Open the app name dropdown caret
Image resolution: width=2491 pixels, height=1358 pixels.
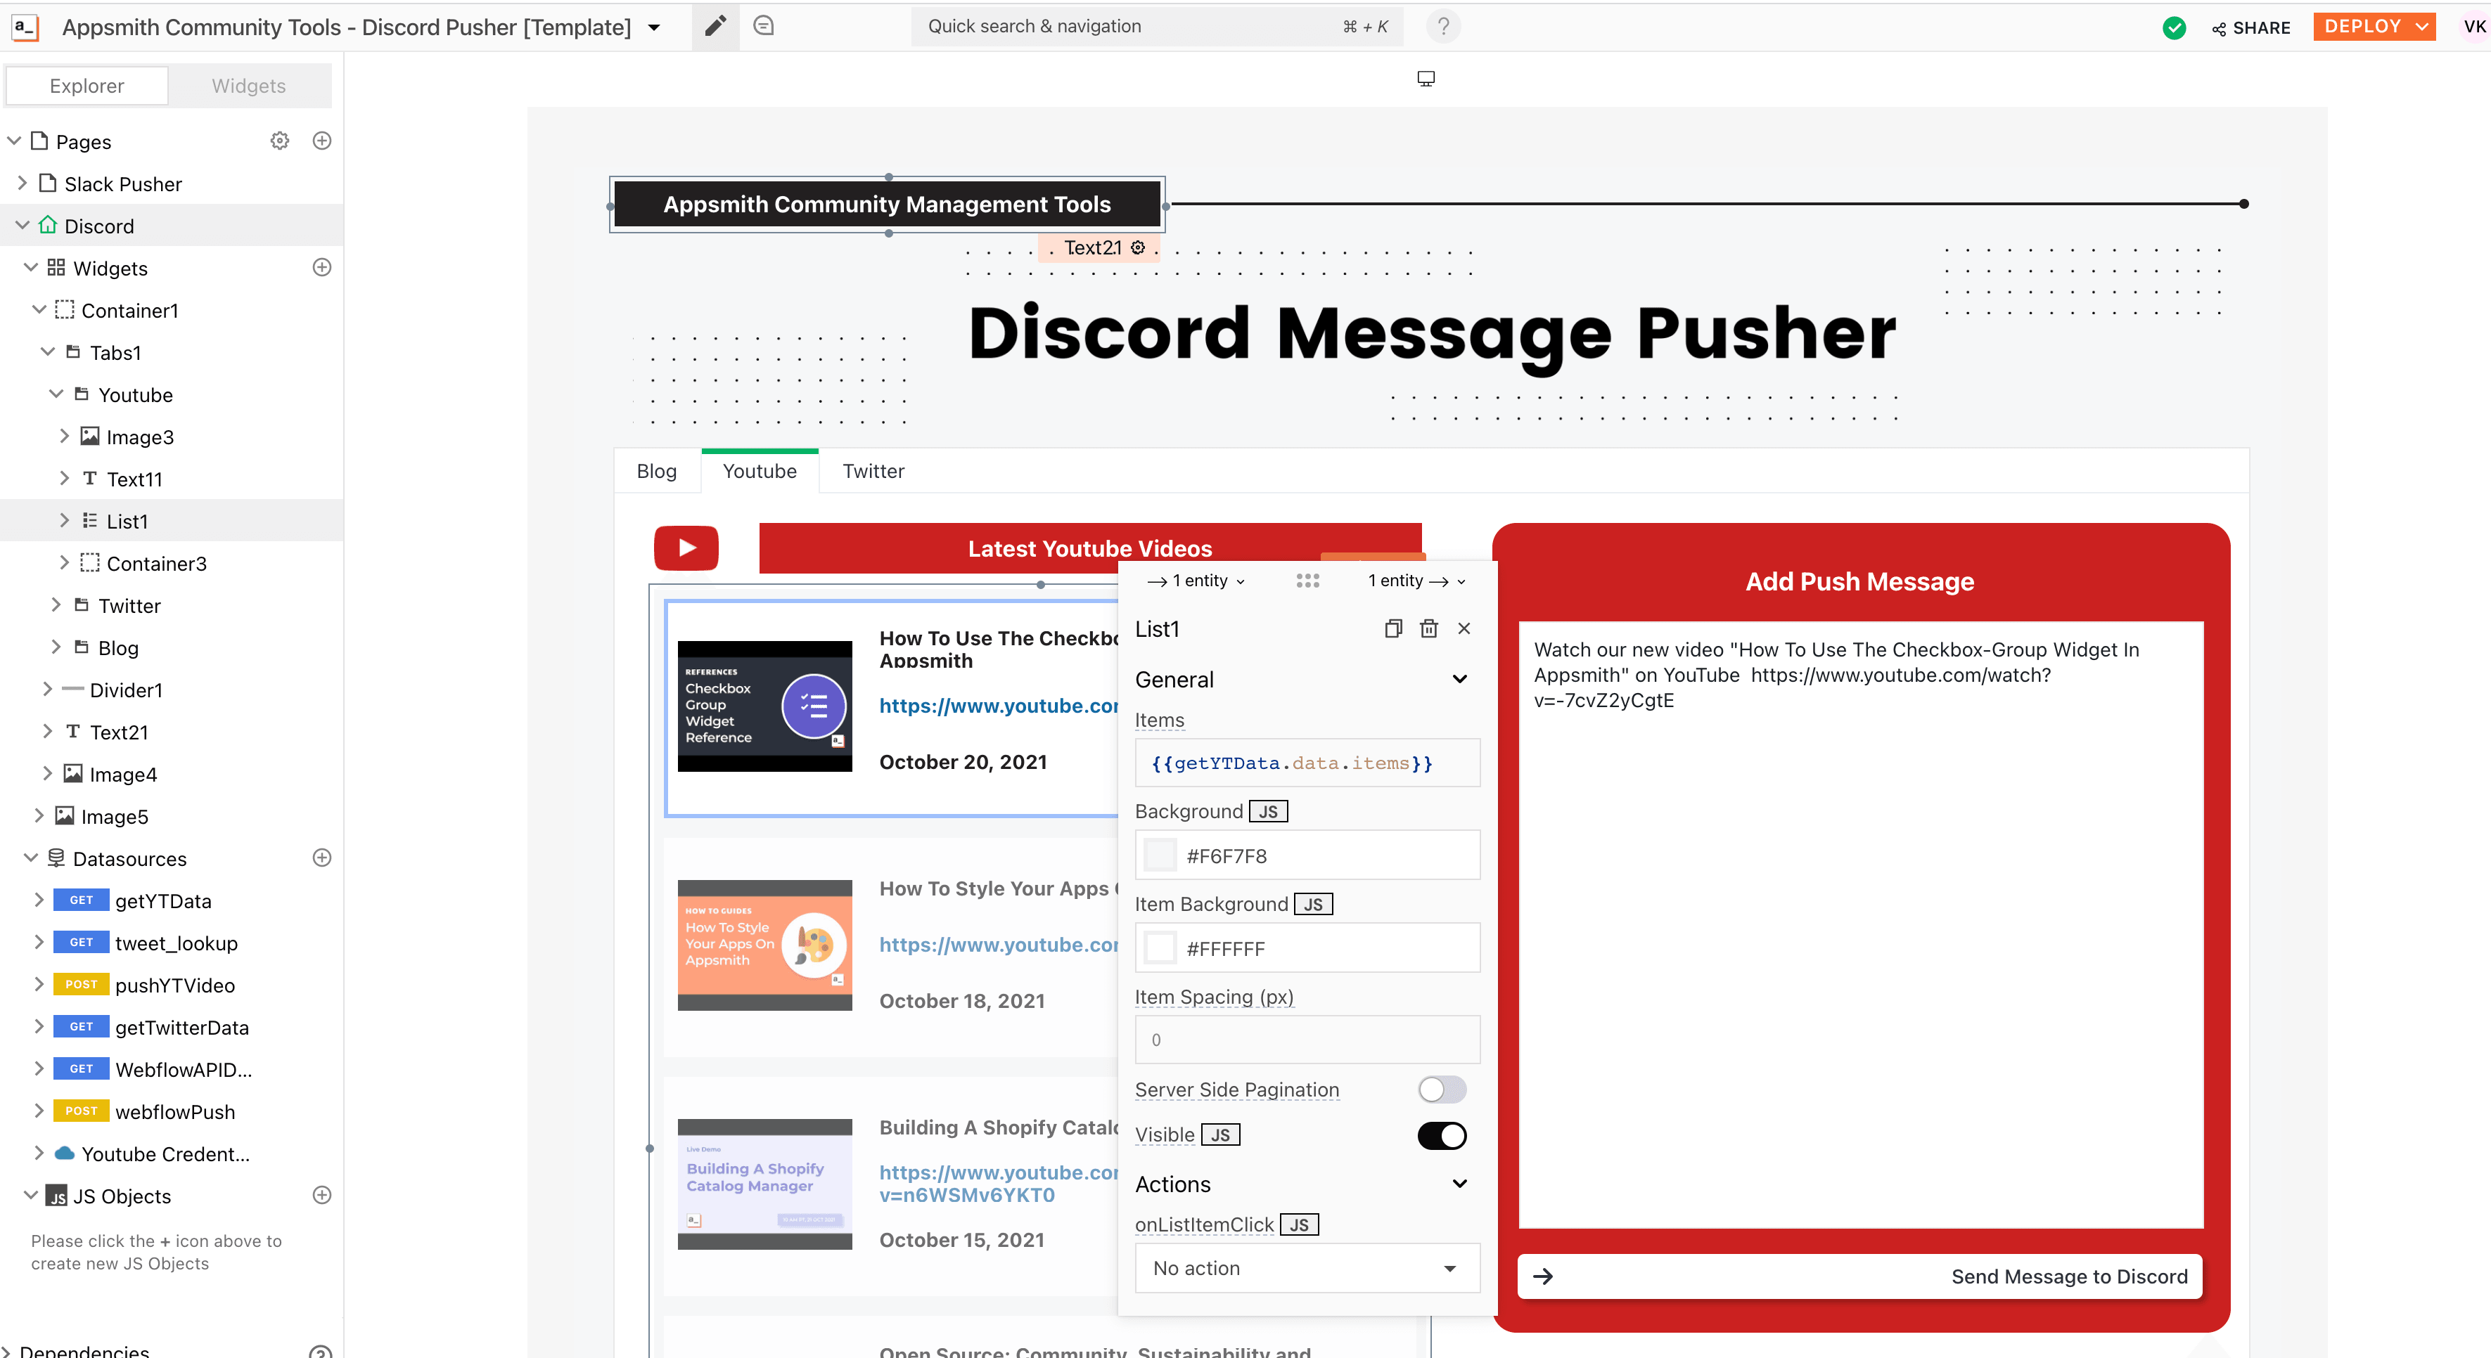coord(654,27)
